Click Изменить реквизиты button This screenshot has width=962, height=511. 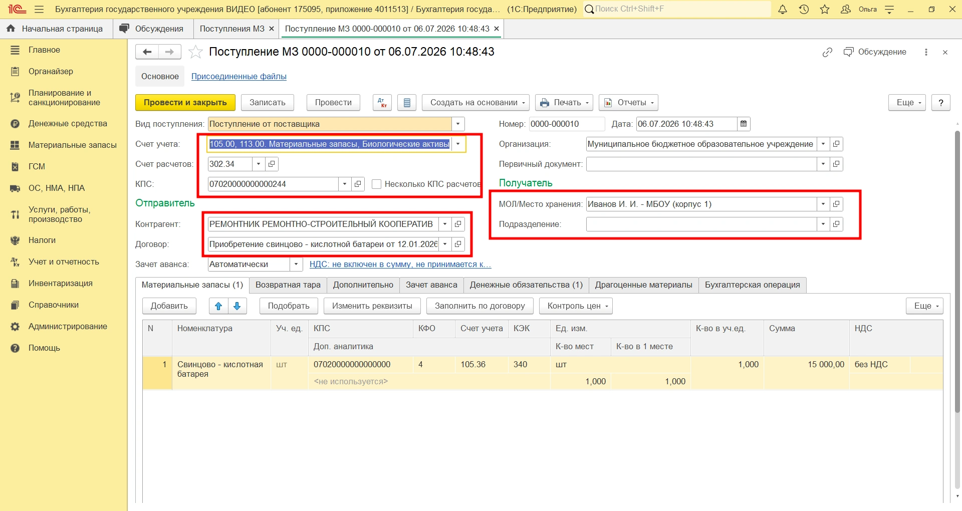point(372,306)
